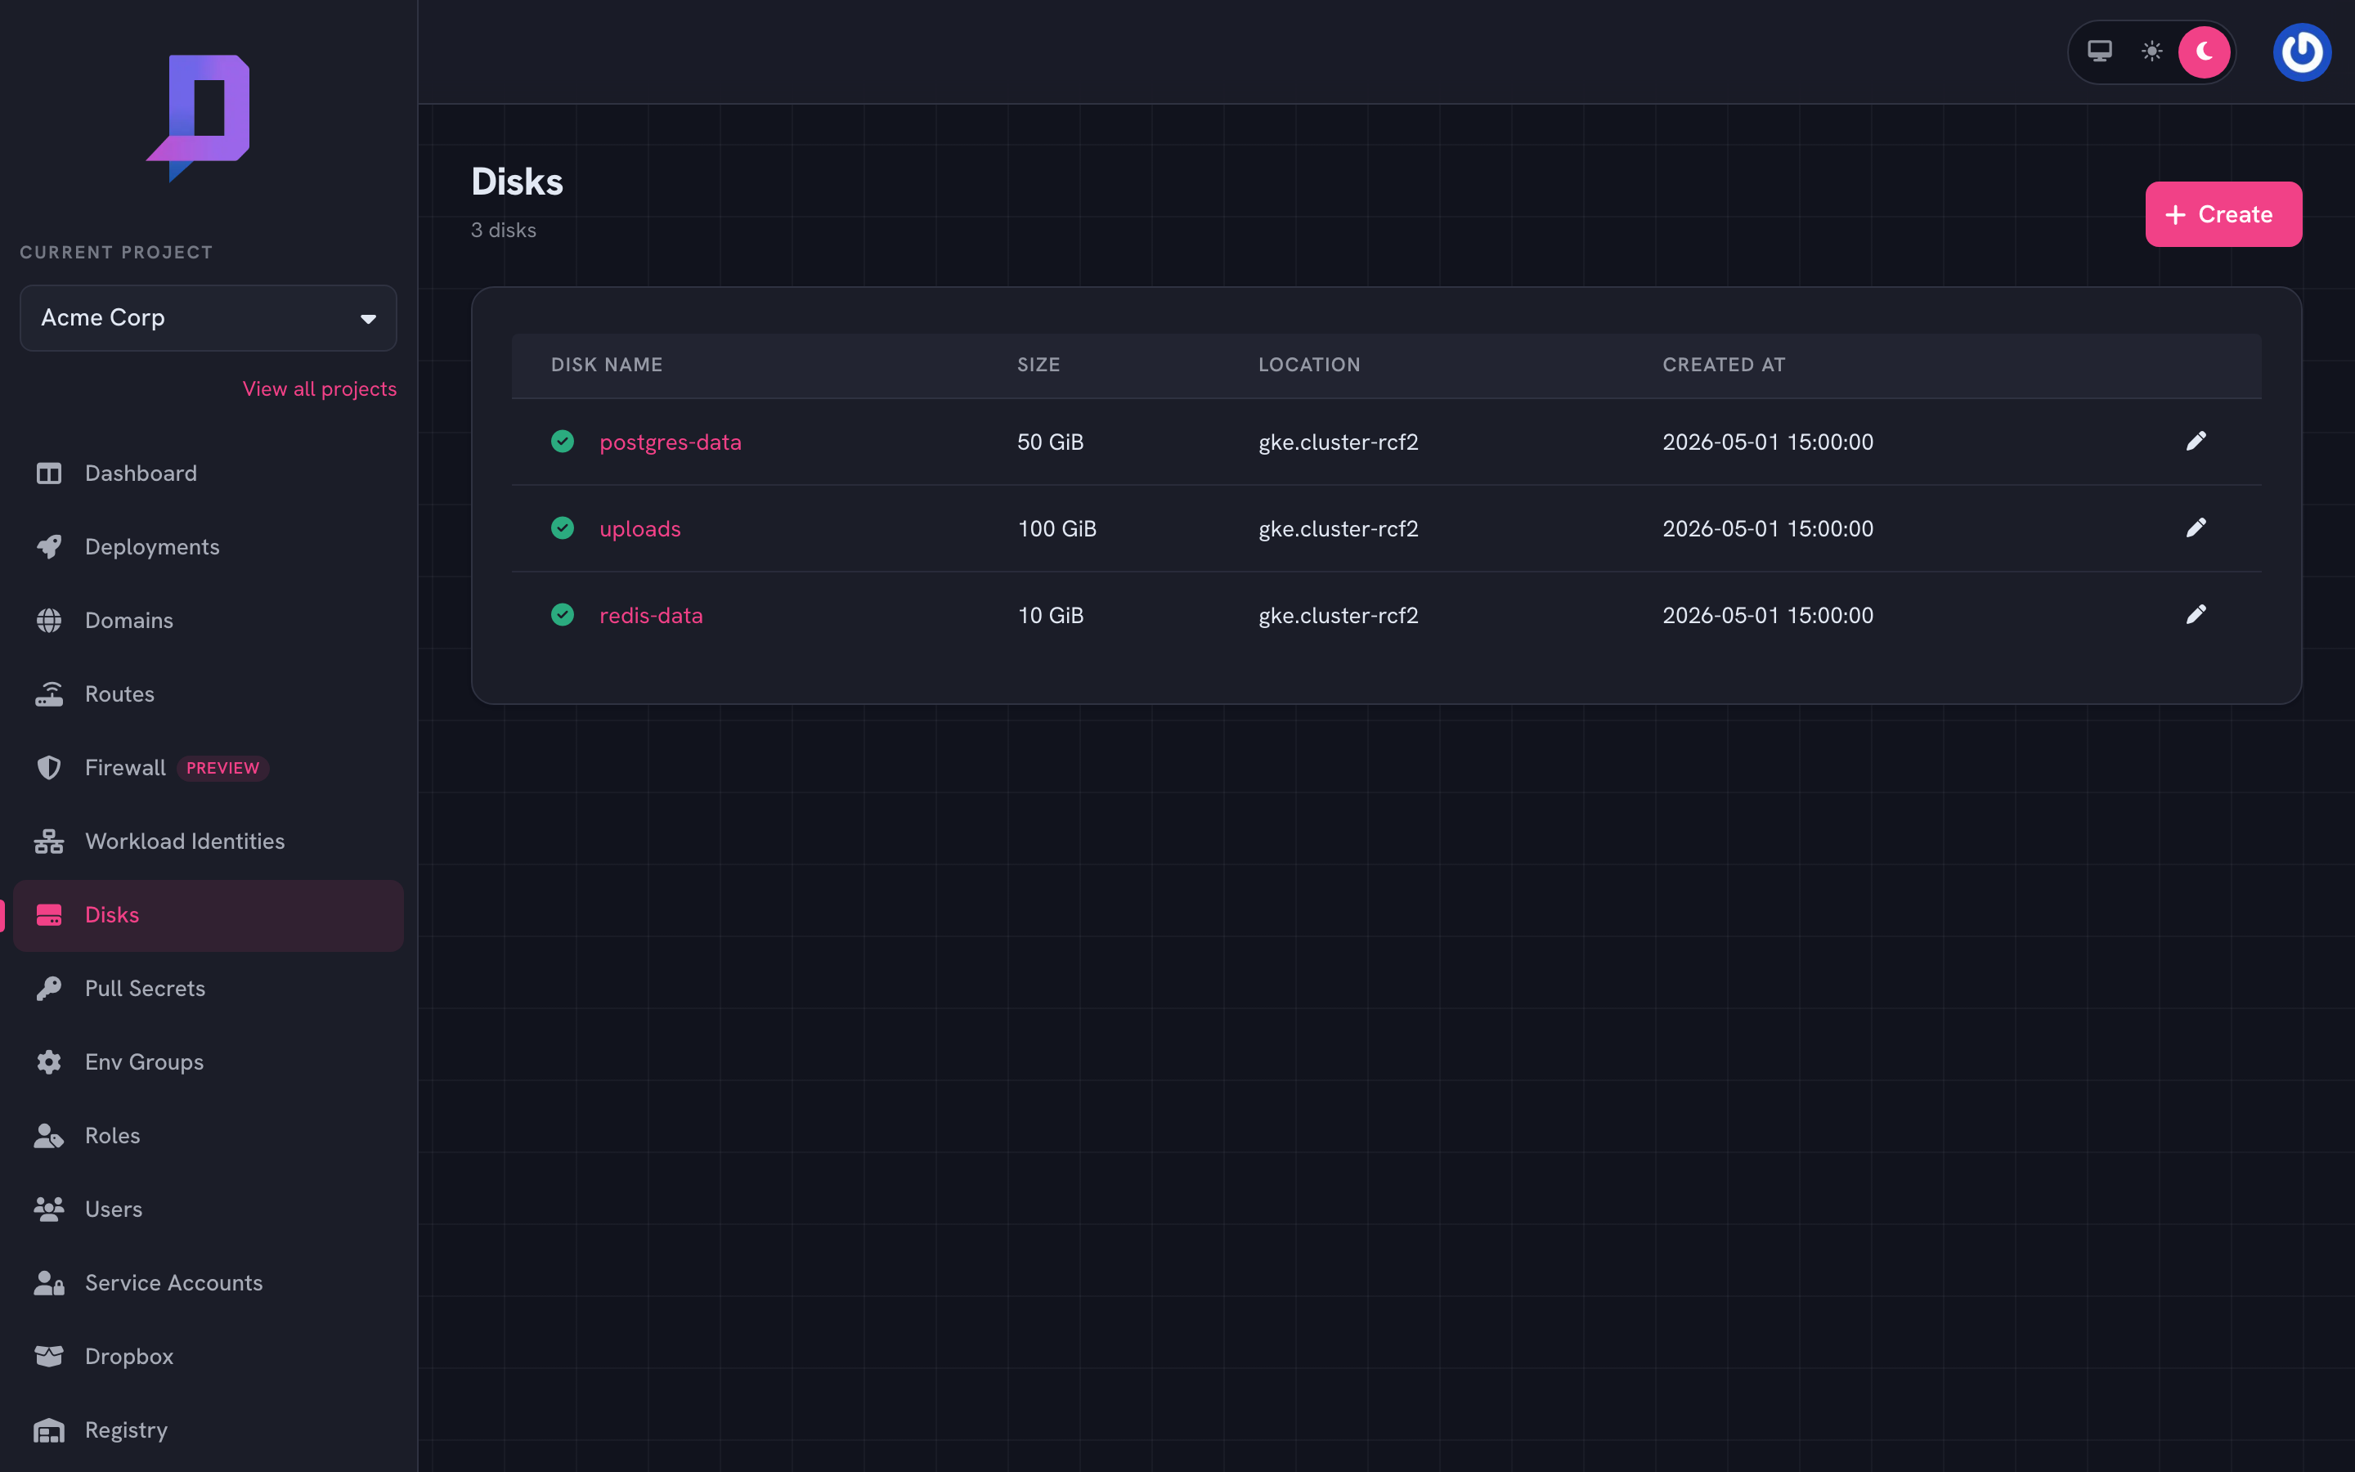Screen dimensions: 2355x1472
Task: Switch to light theme sun option
Action: pyautogui.click(x=2151, y=52)
